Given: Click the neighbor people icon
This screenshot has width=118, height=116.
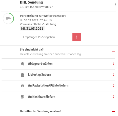Looking at the screenshot, I should 23,97.
